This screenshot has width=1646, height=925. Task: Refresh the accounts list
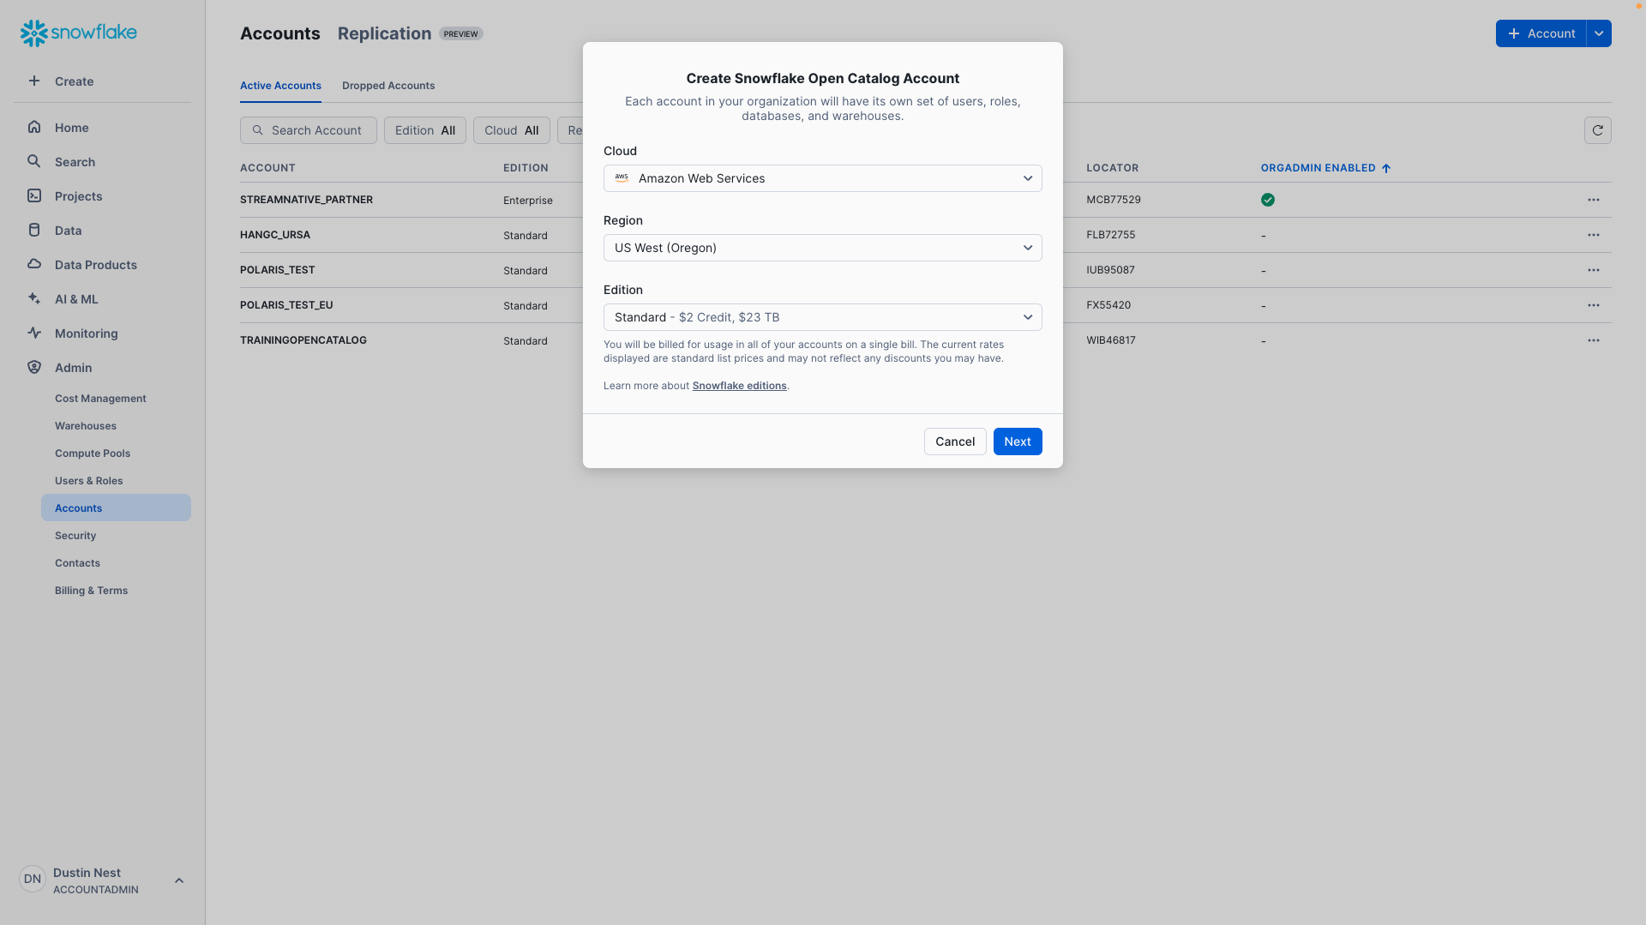(x=1598, y=130)
